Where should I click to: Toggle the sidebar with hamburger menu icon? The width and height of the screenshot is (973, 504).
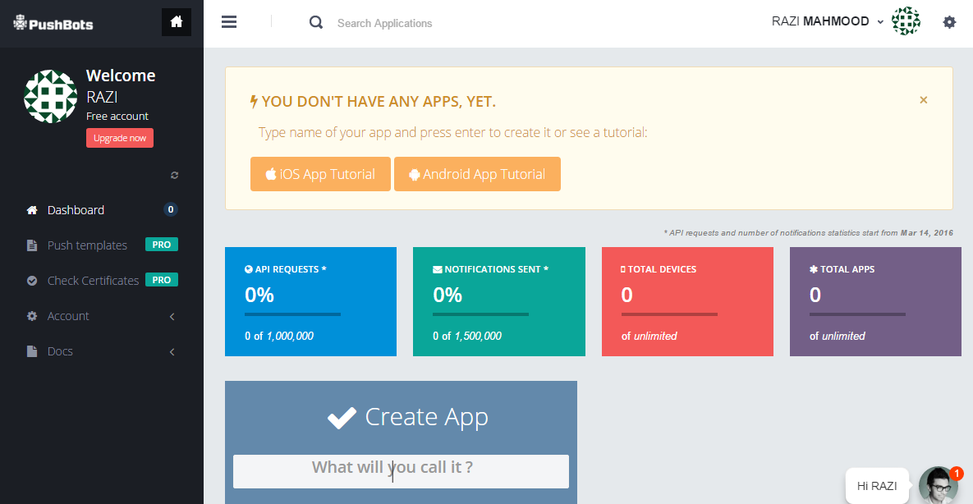click(x=229, y=22)
